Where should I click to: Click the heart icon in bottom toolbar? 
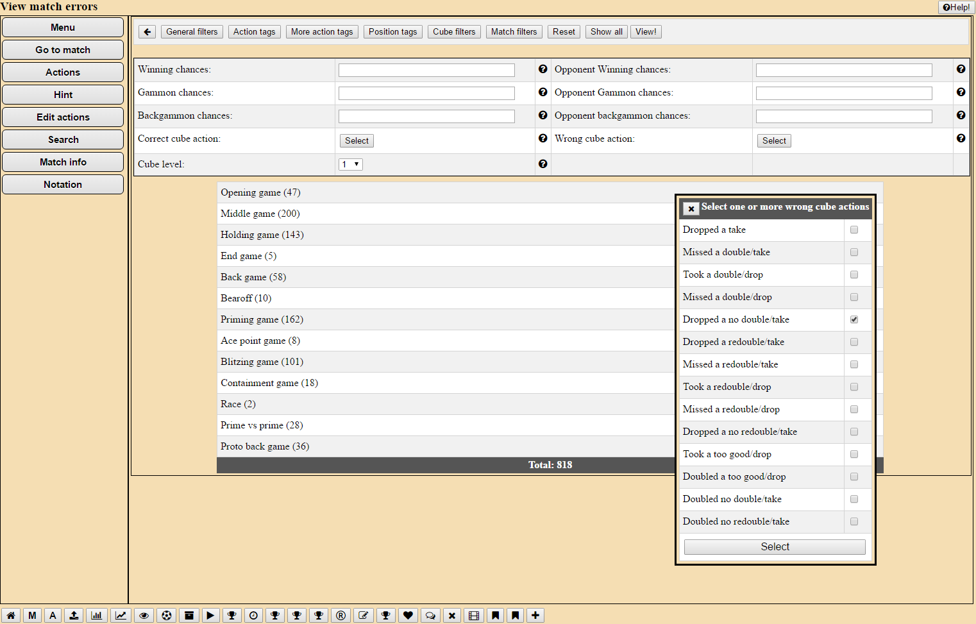pyautogui.click(x=408, y=616)
